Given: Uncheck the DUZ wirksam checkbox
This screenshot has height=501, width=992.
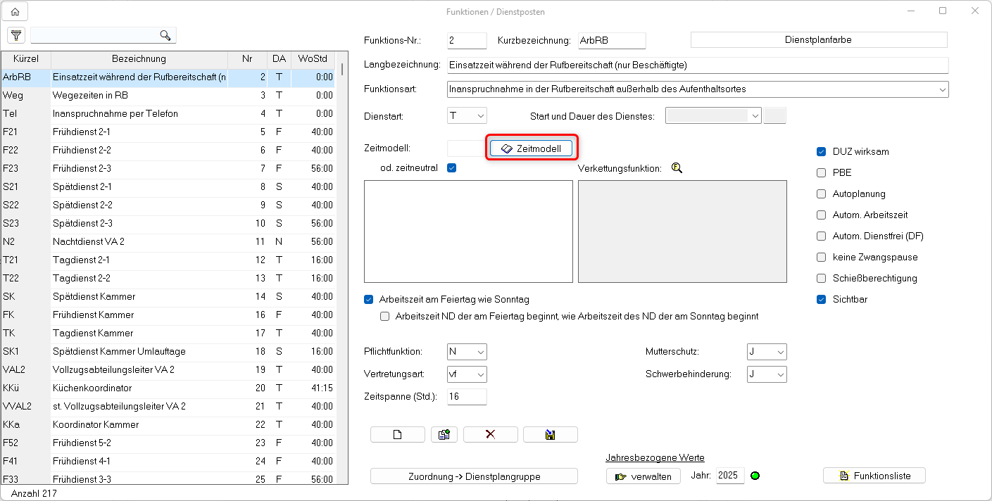Looking at the screenshot, I should coord(821,152).
